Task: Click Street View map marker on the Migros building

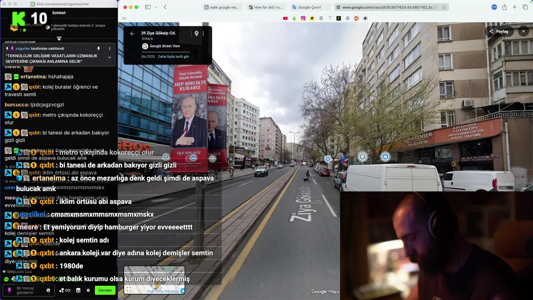Action: 166,157
